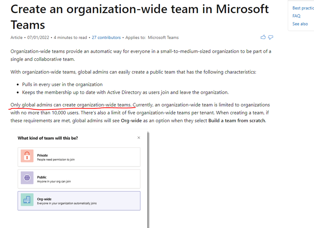Screen dimensions: 314x228
Task: Click the thumbs up feedback icon
Action: pos(263,37)
